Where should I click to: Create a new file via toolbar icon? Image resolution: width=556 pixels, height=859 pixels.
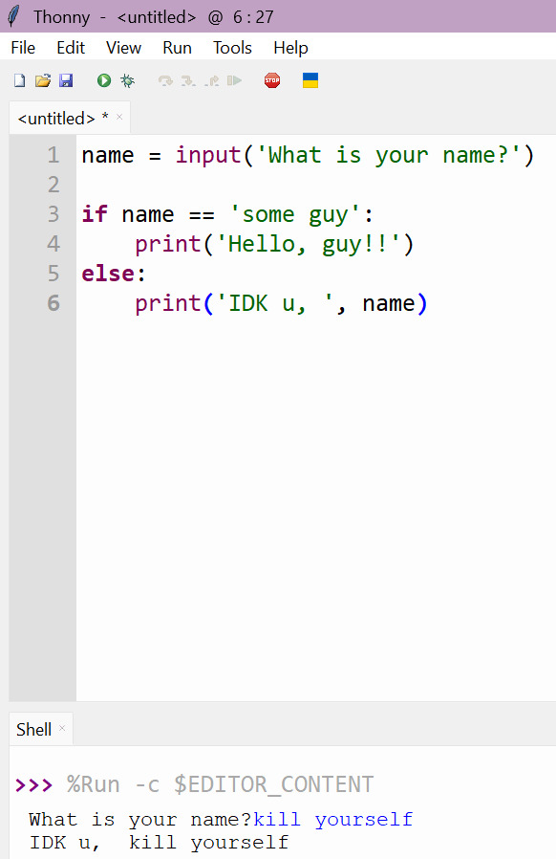click(x=20, y=81)
